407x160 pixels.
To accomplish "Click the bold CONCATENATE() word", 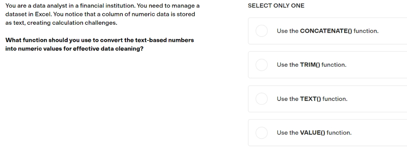I will coord(326,31).
